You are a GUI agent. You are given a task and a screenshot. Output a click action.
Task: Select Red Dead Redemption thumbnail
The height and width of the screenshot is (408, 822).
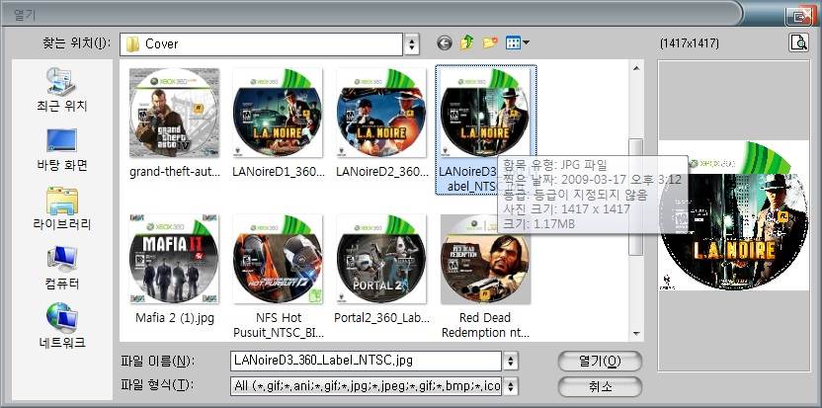(x=485, y=259)
